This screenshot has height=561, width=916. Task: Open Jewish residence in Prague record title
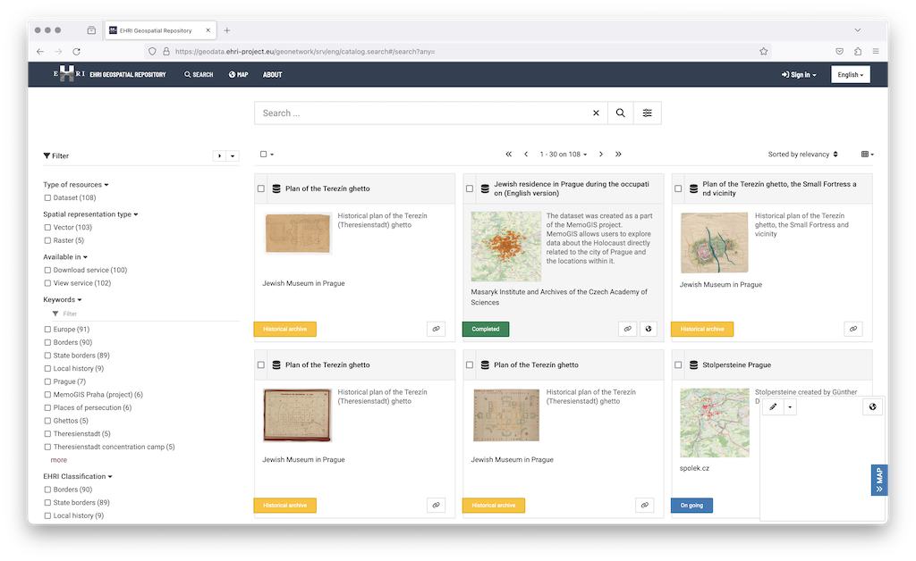click(x=572, y=188)
